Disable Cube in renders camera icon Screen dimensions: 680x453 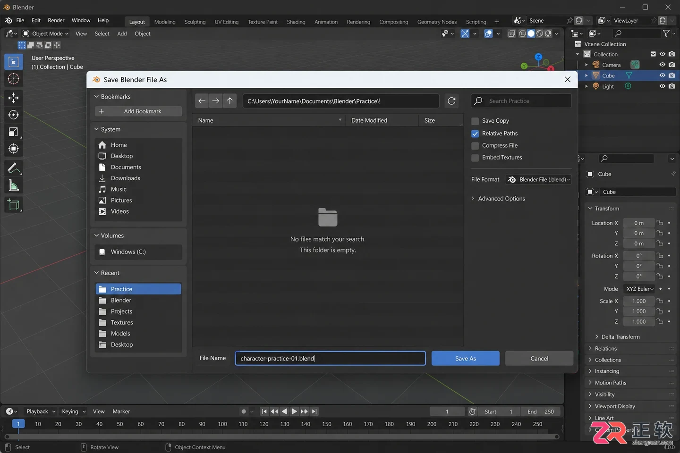(671, 75)
